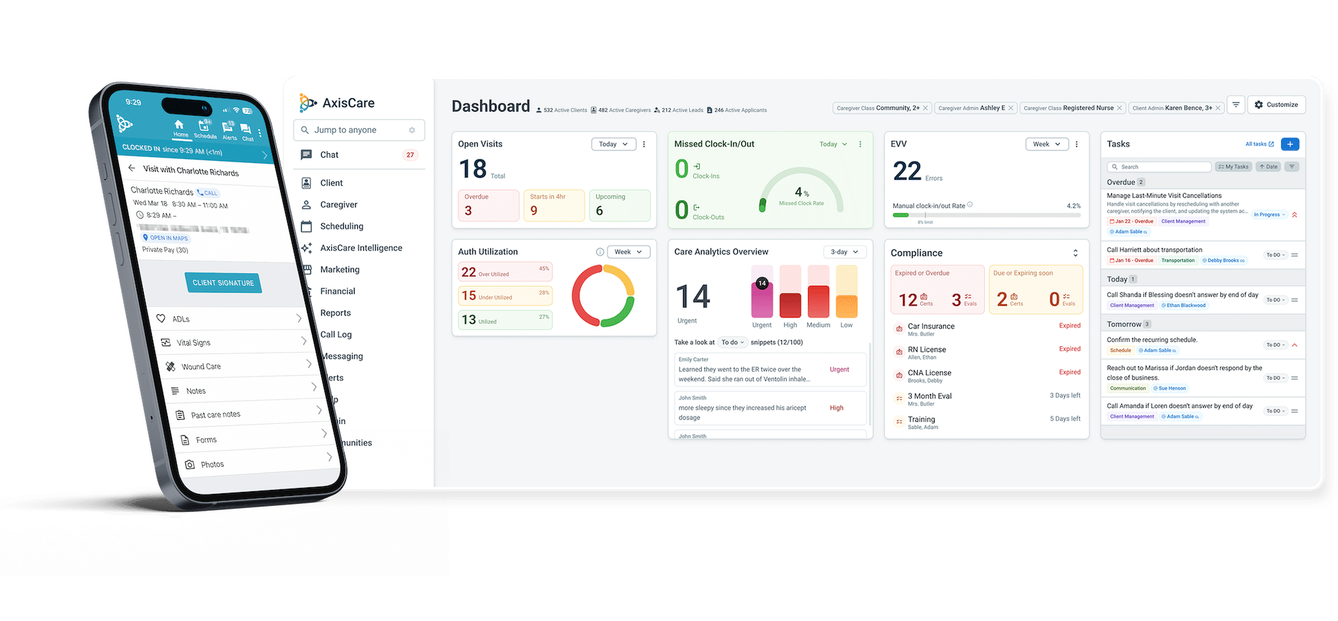Open Missed Clock-In/Out card three-dot menu
The image size is (1338, 621).
click(x=860, y=144)
